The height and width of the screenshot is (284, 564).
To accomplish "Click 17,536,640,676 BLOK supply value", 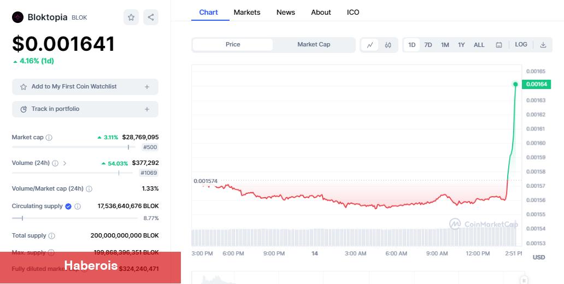I will click(128, 206).
